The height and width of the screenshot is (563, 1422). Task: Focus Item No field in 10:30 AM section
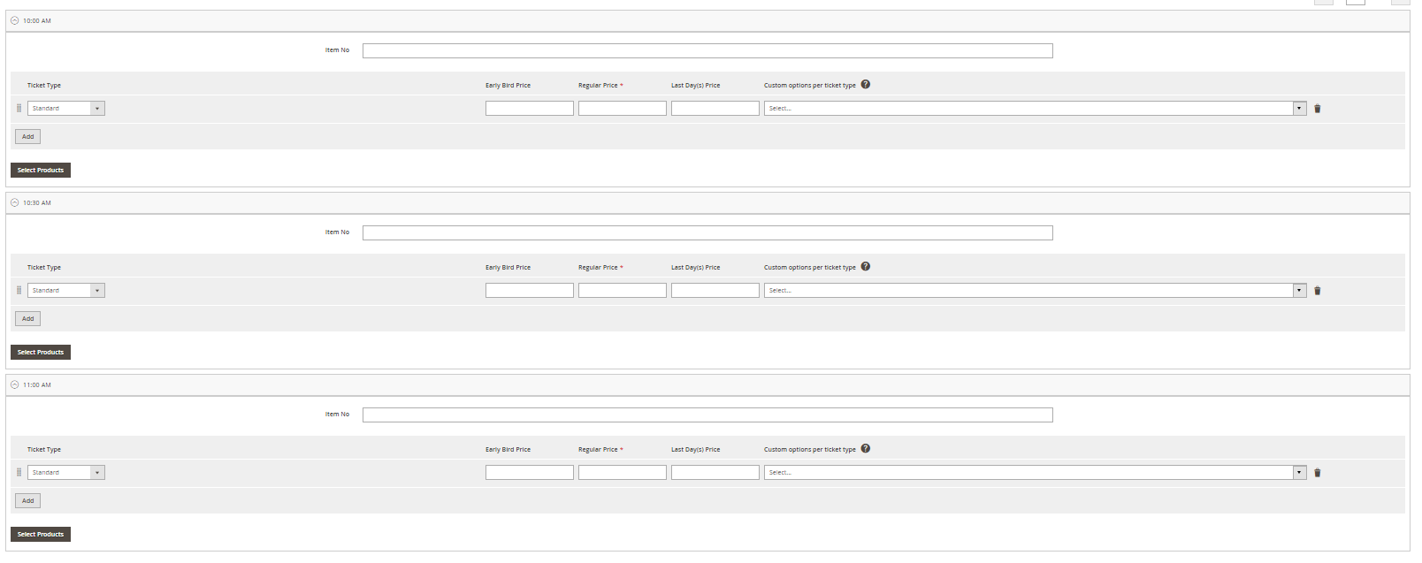click(x=707, y=233)
